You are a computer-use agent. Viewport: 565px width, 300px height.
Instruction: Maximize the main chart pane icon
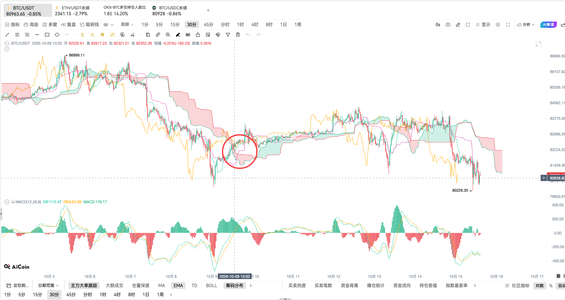[x=538, y=44]
